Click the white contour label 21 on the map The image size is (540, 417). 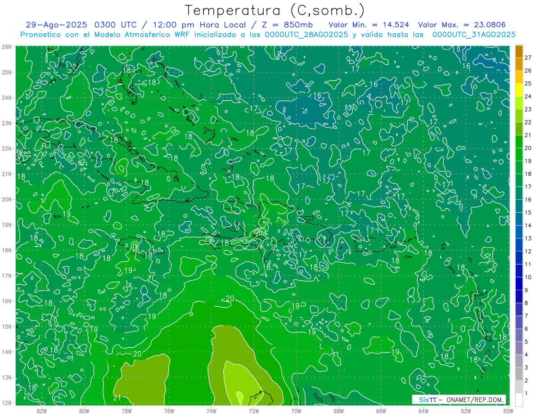point(117,397)
